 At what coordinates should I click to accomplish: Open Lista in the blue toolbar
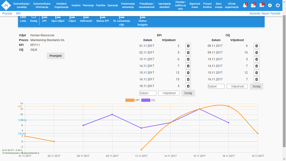click(x=23, y=19)
